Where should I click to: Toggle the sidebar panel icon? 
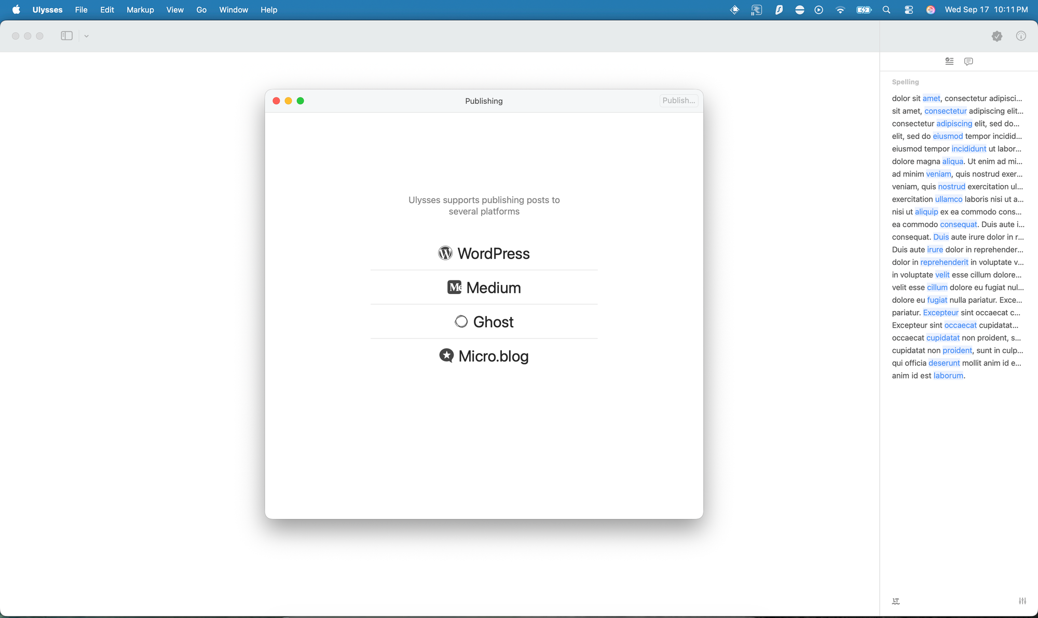[66, 36]
